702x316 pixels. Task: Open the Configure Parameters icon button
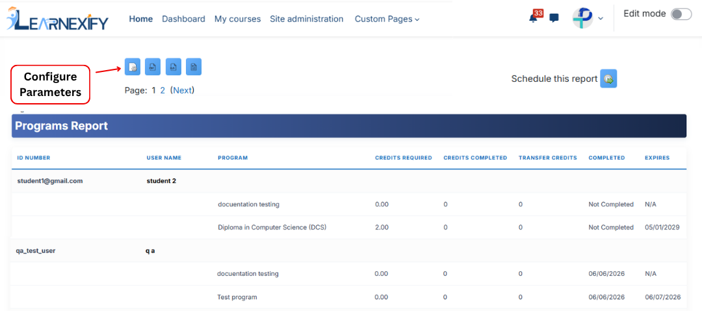coord(133,67)
